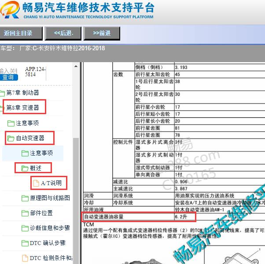Click the folder icon beside 第7章 制动器
This screenshot has height=264, width=265.
2,93
